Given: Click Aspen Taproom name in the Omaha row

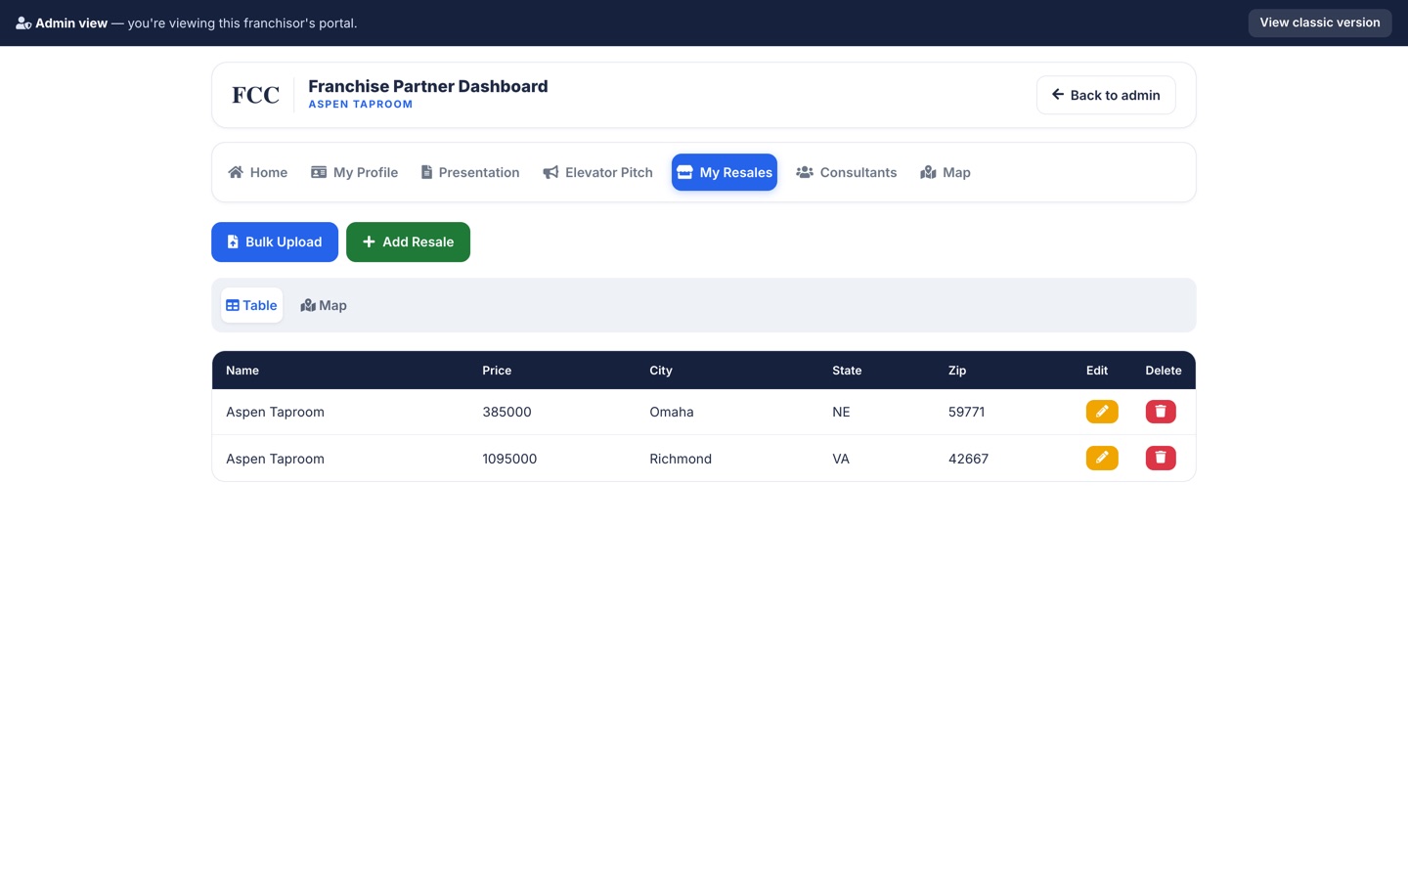Looking at the screenshot, I should pyautogui.click(x=275, y=412).
